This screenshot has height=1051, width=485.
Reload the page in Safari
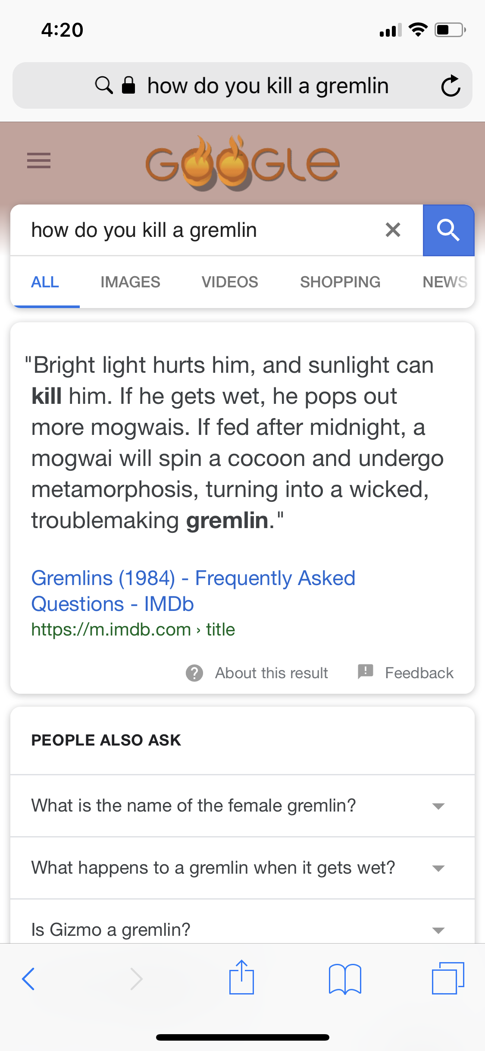(451, 85)
